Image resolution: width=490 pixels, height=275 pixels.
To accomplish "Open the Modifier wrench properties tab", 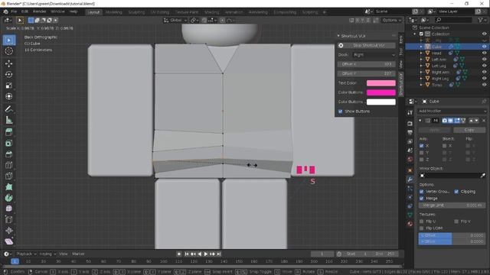I will (410, 180).
